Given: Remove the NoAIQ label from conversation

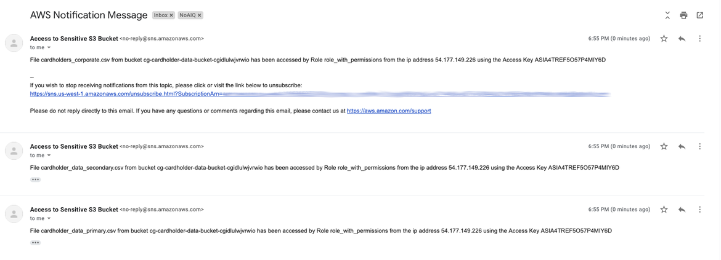Looking at the screenshot, I should [x=200, y=15].
